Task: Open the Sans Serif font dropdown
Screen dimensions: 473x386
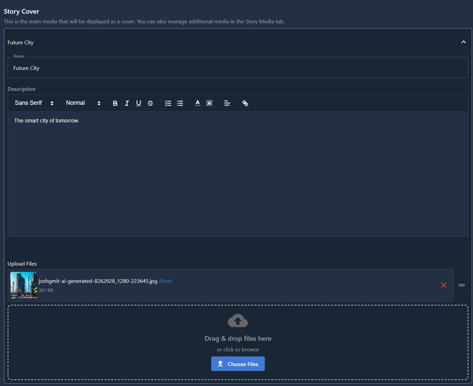Action: point(34,103)
